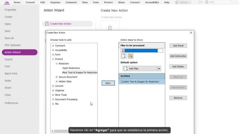Viewport: 239px width, 134px height.
Task: Expand the Hidden Data subcategory
Action: [56, 82]
